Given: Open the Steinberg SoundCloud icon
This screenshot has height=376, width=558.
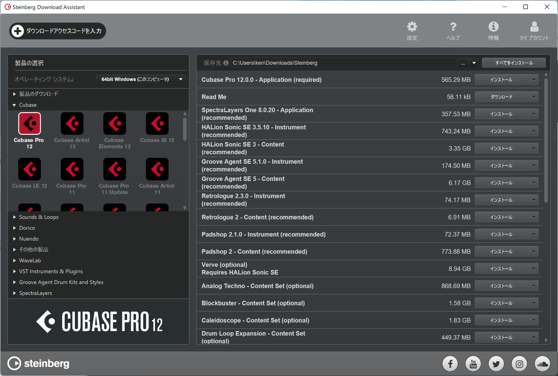Looking at the screenshot, I should (543, 364).
